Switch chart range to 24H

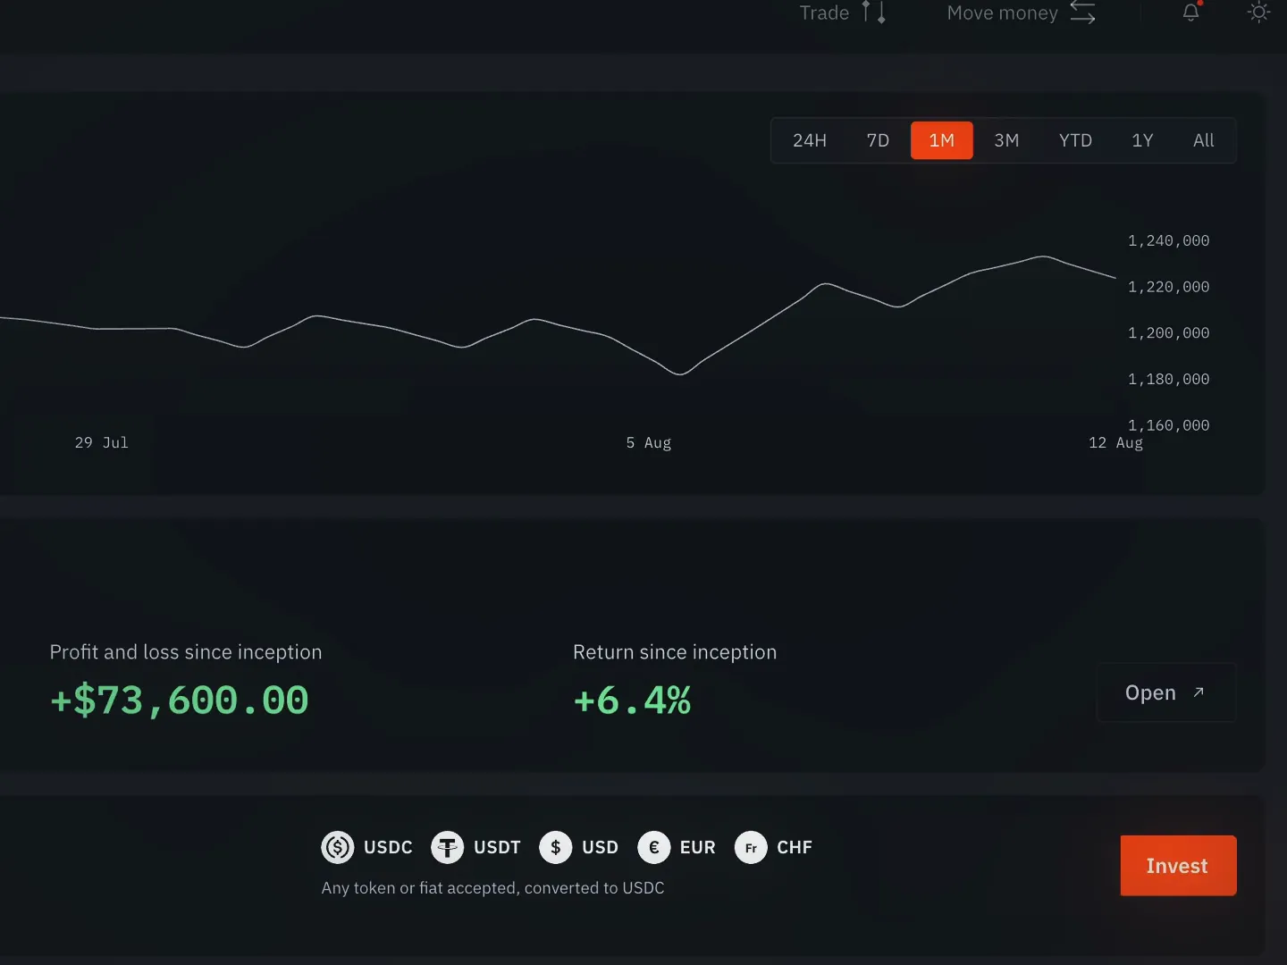810,140
